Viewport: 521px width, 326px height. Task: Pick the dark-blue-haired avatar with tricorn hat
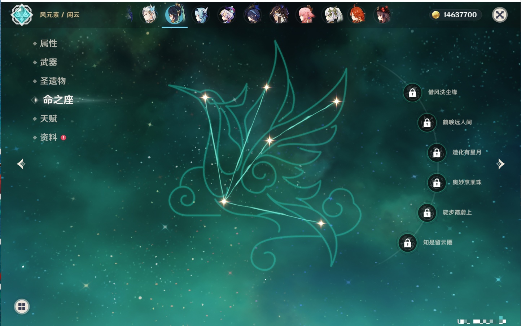[253, 15]
